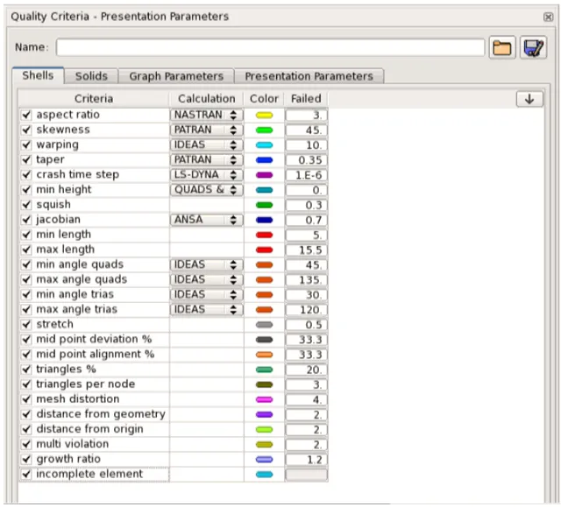This screenshot has width=561, height=507.
Task: Pick the green color swatch for skewness
Action: pos(265,130)
